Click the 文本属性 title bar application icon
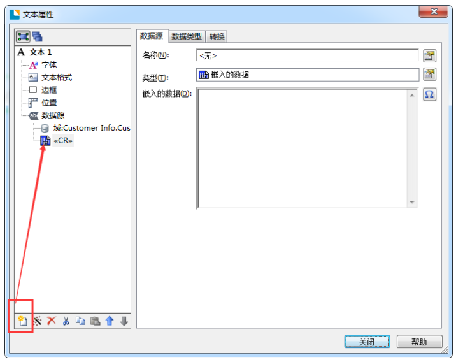This screenshot has height=362, width=456. pyautogui.click(x=15, y=14)
